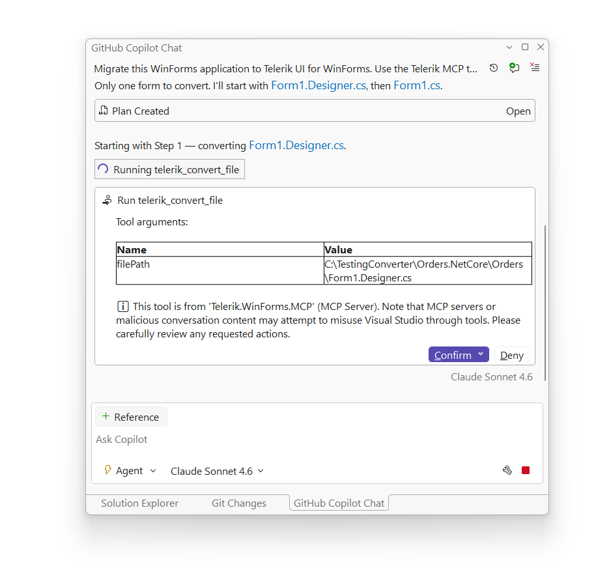
Task: Click the tool run icon beside Run telerik_convert_file
Action: tap(107, 200)
